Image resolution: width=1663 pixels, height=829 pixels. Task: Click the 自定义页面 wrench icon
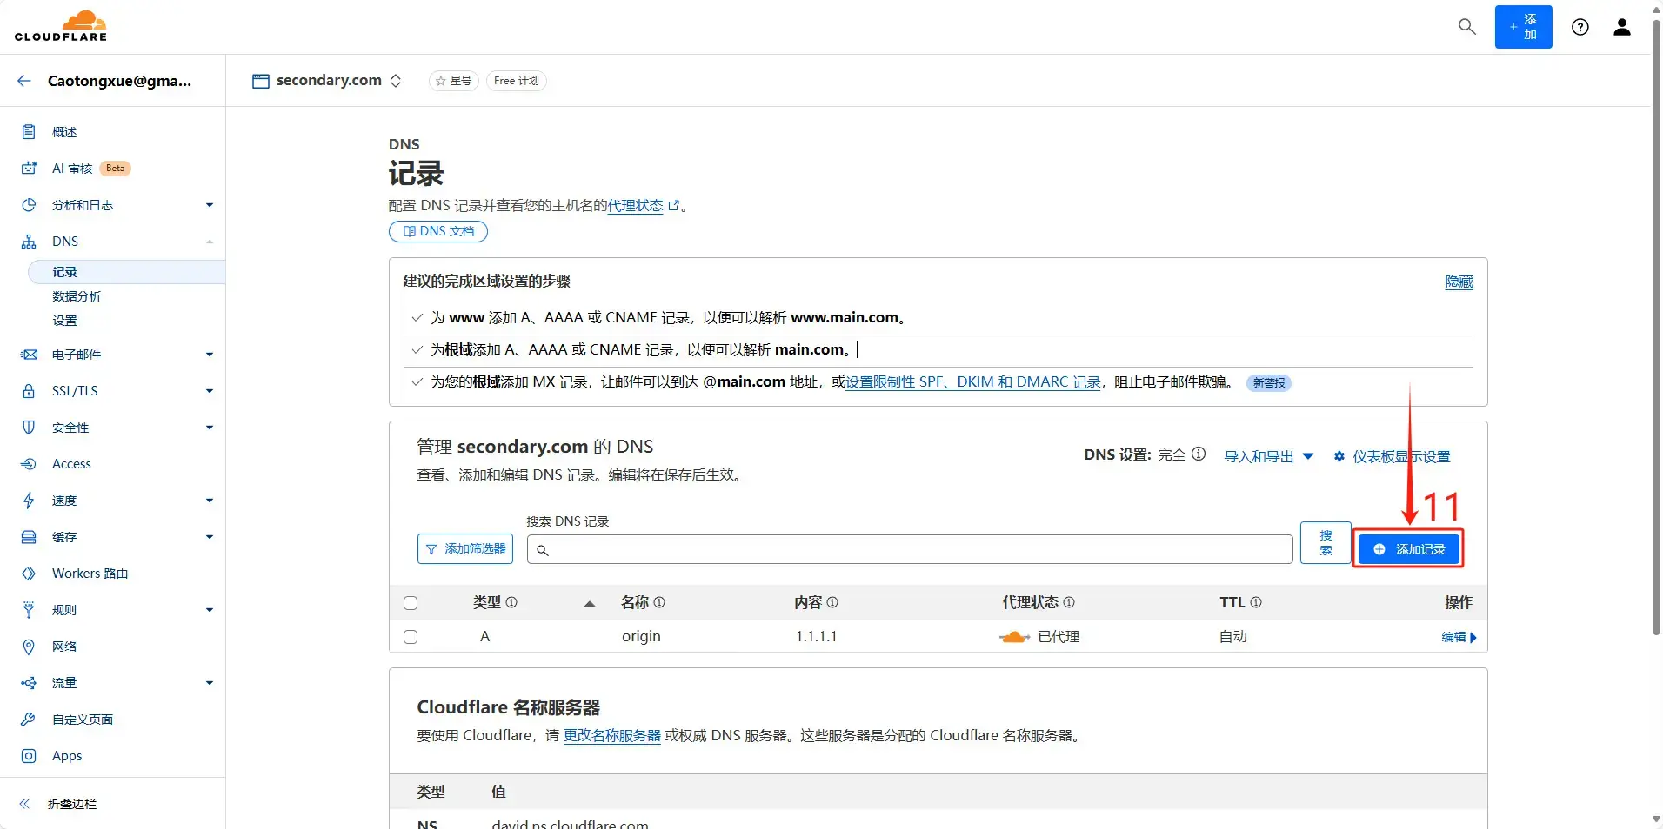(x=29, y=720)
